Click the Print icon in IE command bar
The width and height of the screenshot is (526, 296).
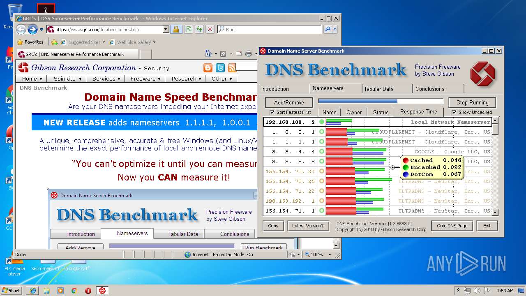click(x=248, y=54)
